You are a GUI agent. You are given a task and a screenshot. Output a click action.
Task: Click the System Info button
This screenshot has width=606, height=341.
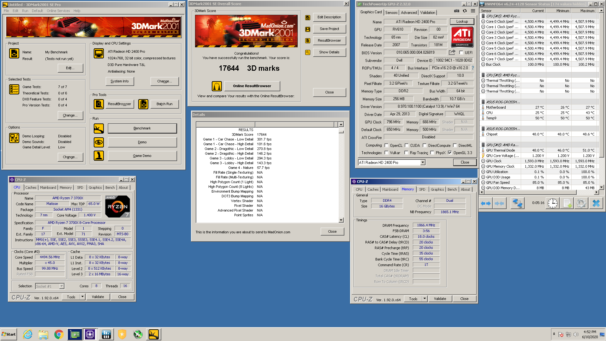[x=120, y=81]
